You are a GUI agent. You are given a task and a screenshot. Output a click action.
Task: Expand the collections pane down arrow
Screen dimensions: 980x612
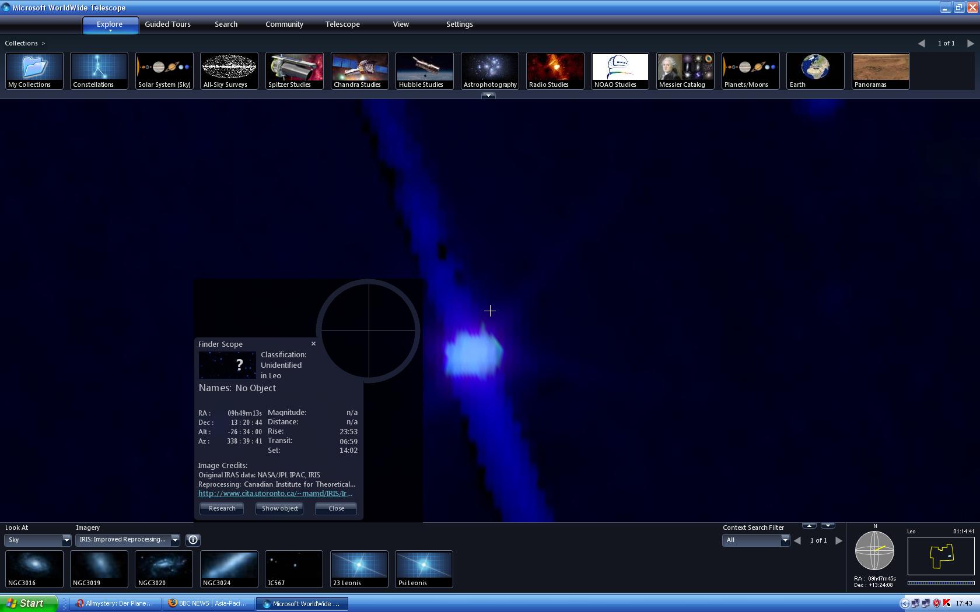coord(488,95)
